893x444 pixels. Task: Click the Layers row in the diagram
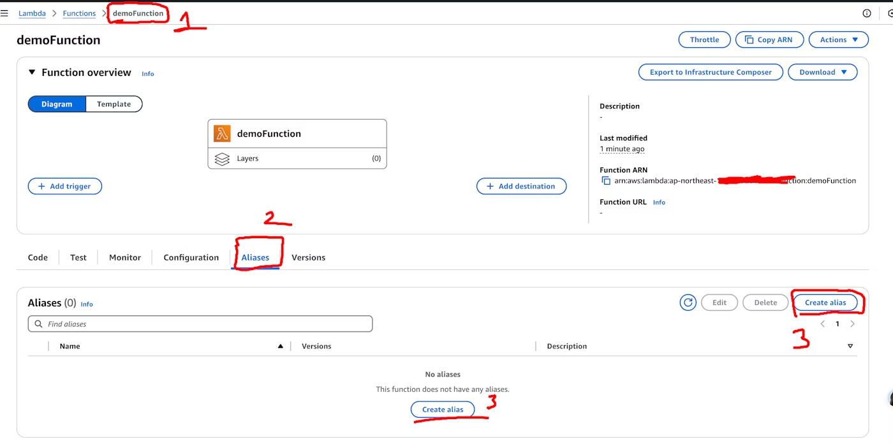[297, 159]
